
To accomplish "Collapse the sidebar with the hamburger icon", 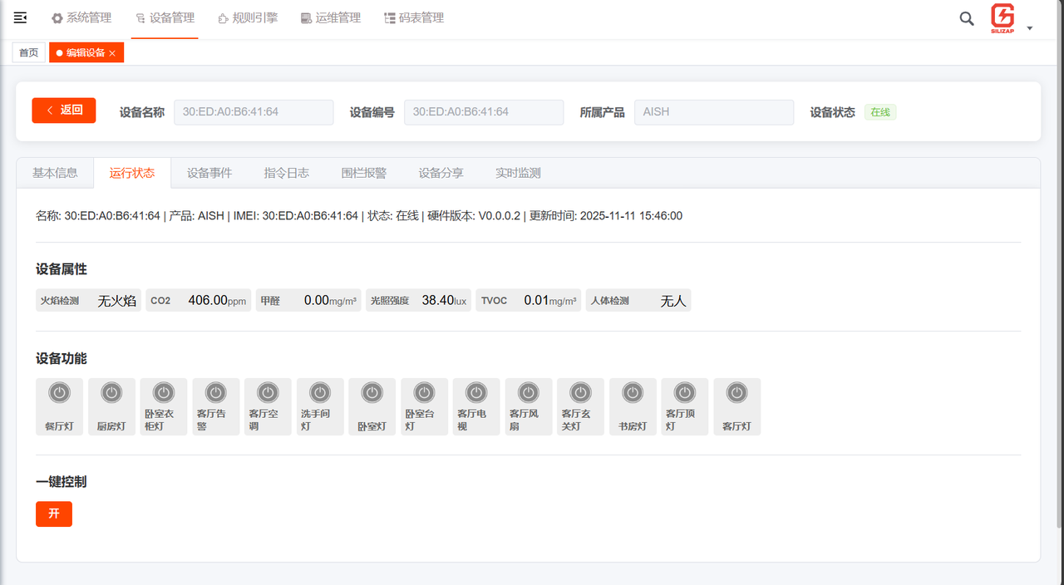I will point(20,17).
